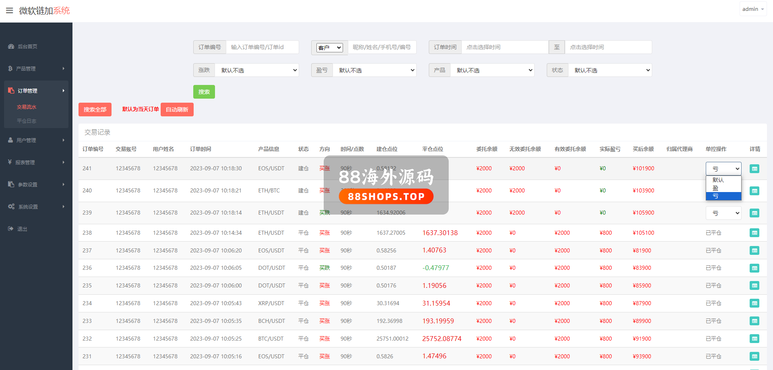Open details icon for order 241
773x370 pixels.
[x=754, y=169]
